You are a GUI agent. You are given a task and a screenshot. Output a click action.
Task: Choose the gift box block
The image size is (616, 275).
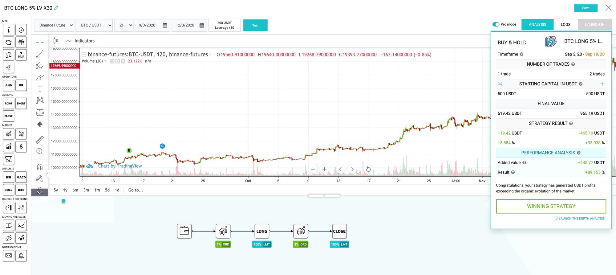pyautogui.click(x=21, y=42)
